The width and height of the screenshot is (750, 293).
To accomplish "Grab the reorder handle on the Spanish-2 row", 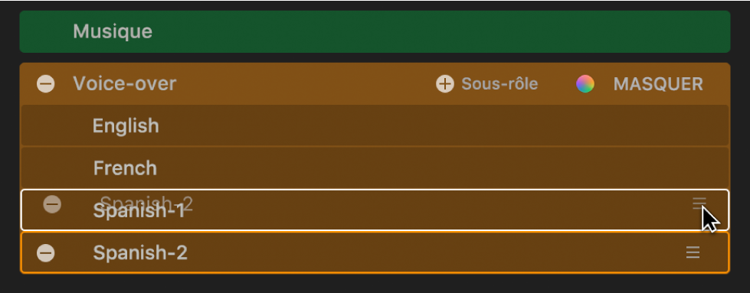I will (x=693, y=252).
